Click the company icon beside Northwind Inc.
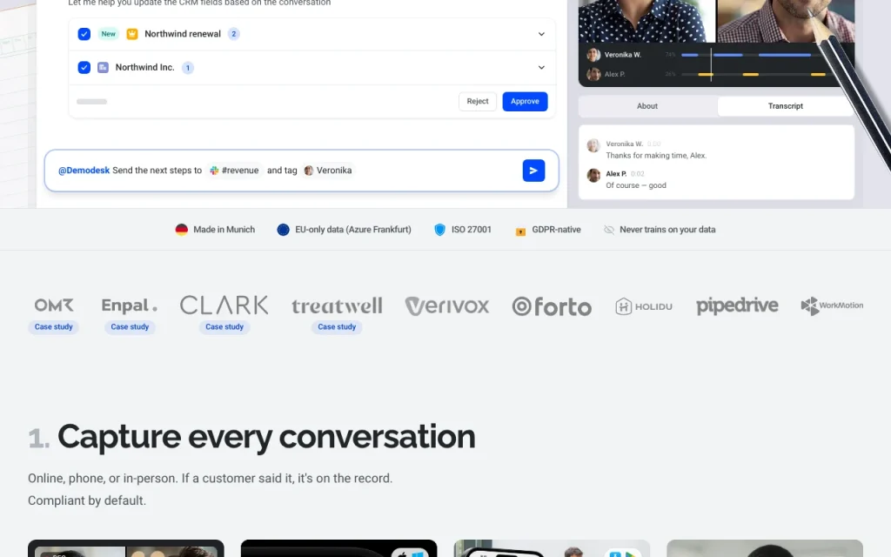The width and height of the screenshot is (891, 557). pyautogui.click(x=103, y=68)
